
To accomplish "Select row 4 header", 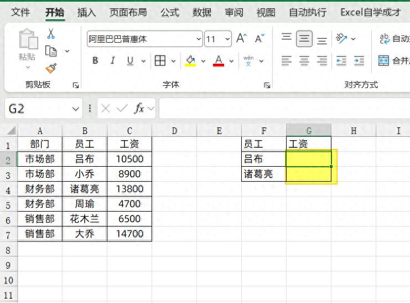I will pyautogui.click(x=8, y=189).
